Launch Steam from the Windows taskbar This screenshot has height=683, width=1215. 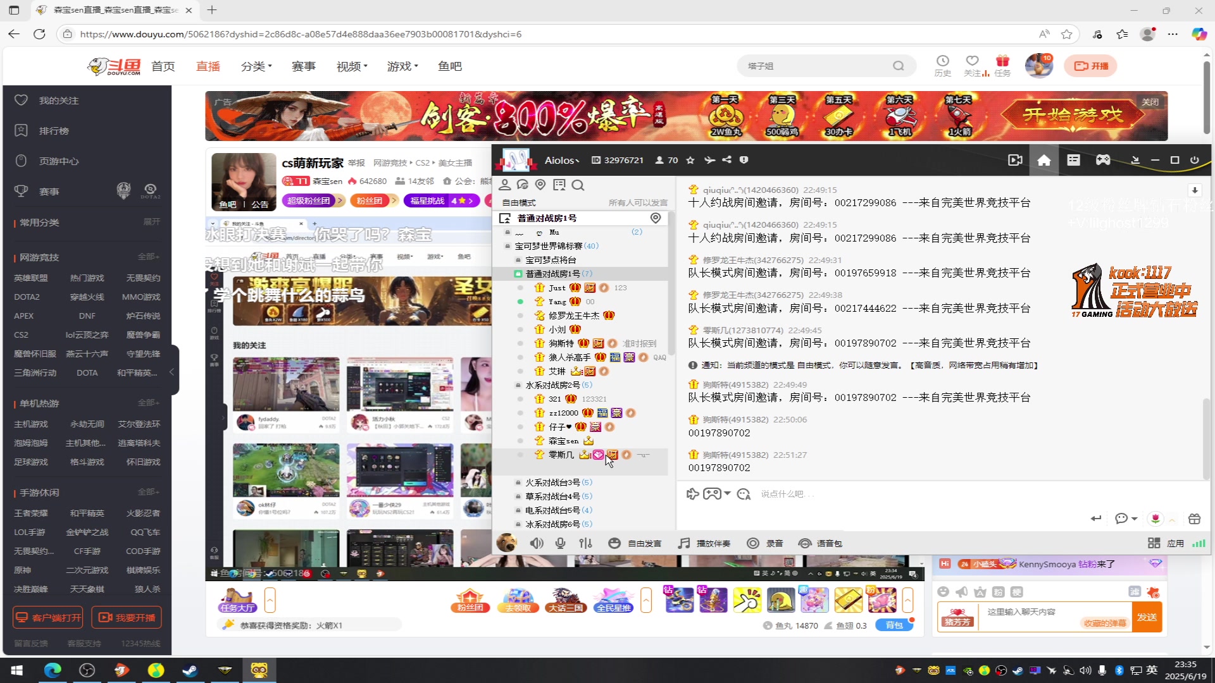190,670
